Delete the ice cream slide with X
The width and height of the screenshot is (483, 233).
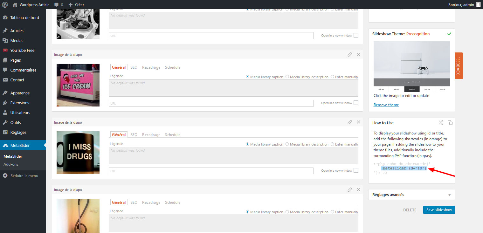(358, 54)
